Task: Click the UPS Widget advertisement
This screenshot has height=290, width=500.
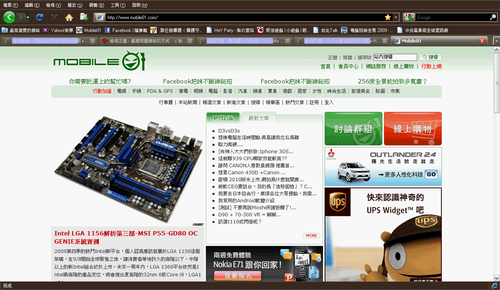Action: coord(383,235)
